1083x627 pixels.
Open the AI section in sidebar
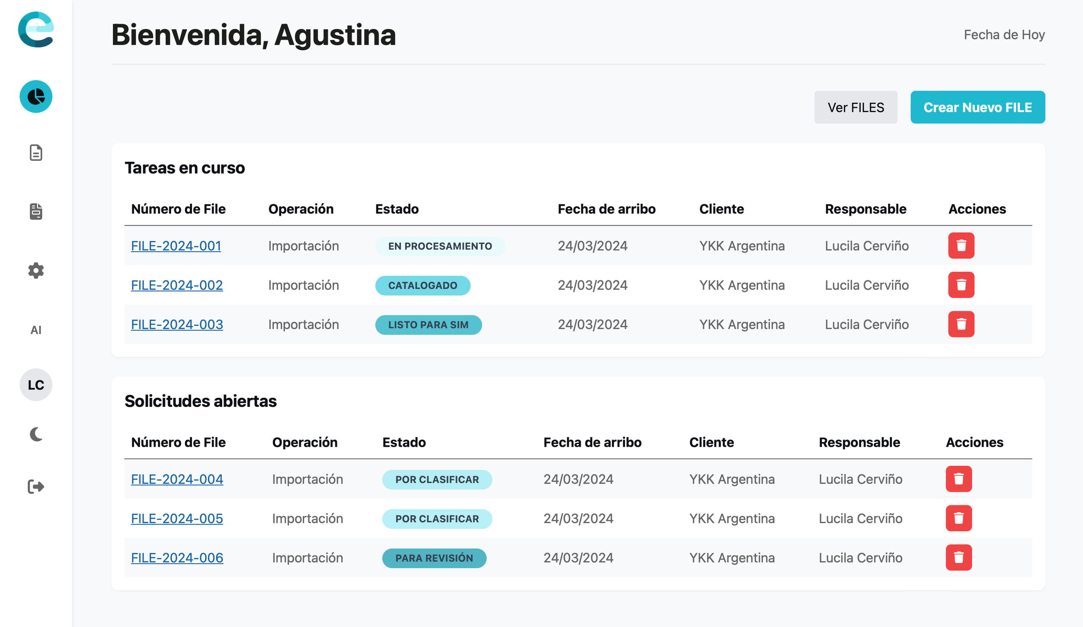36,330
